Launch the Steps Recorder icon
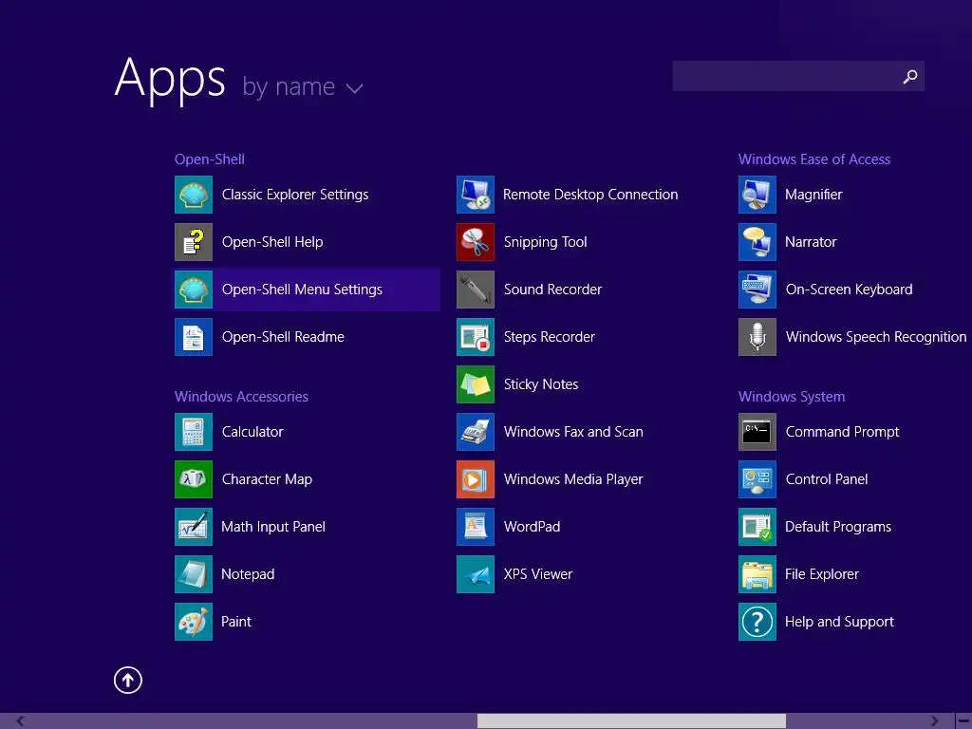 tap(476, 337)
